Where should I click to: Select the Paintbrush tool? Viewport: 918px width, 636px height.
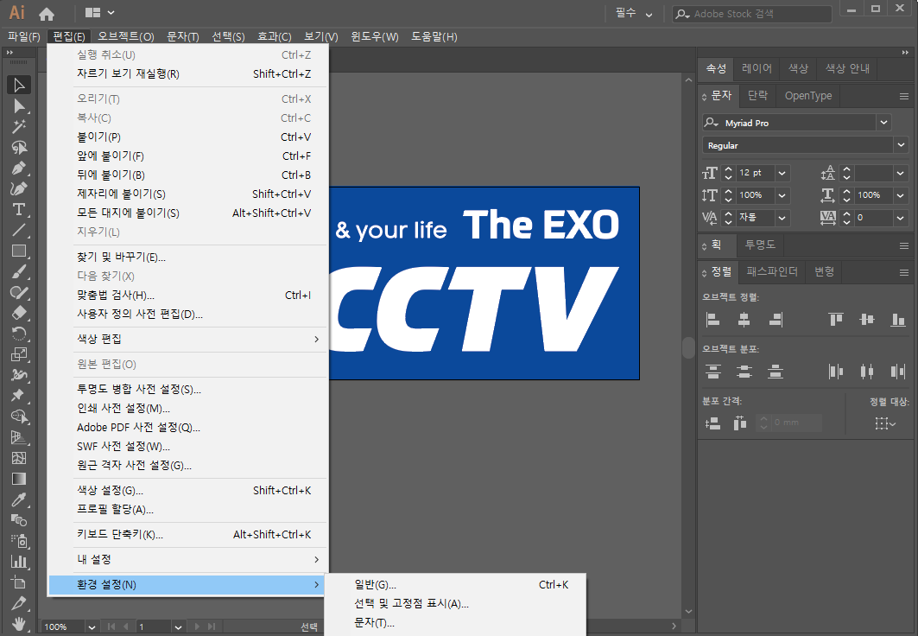[x=19, y=271]
